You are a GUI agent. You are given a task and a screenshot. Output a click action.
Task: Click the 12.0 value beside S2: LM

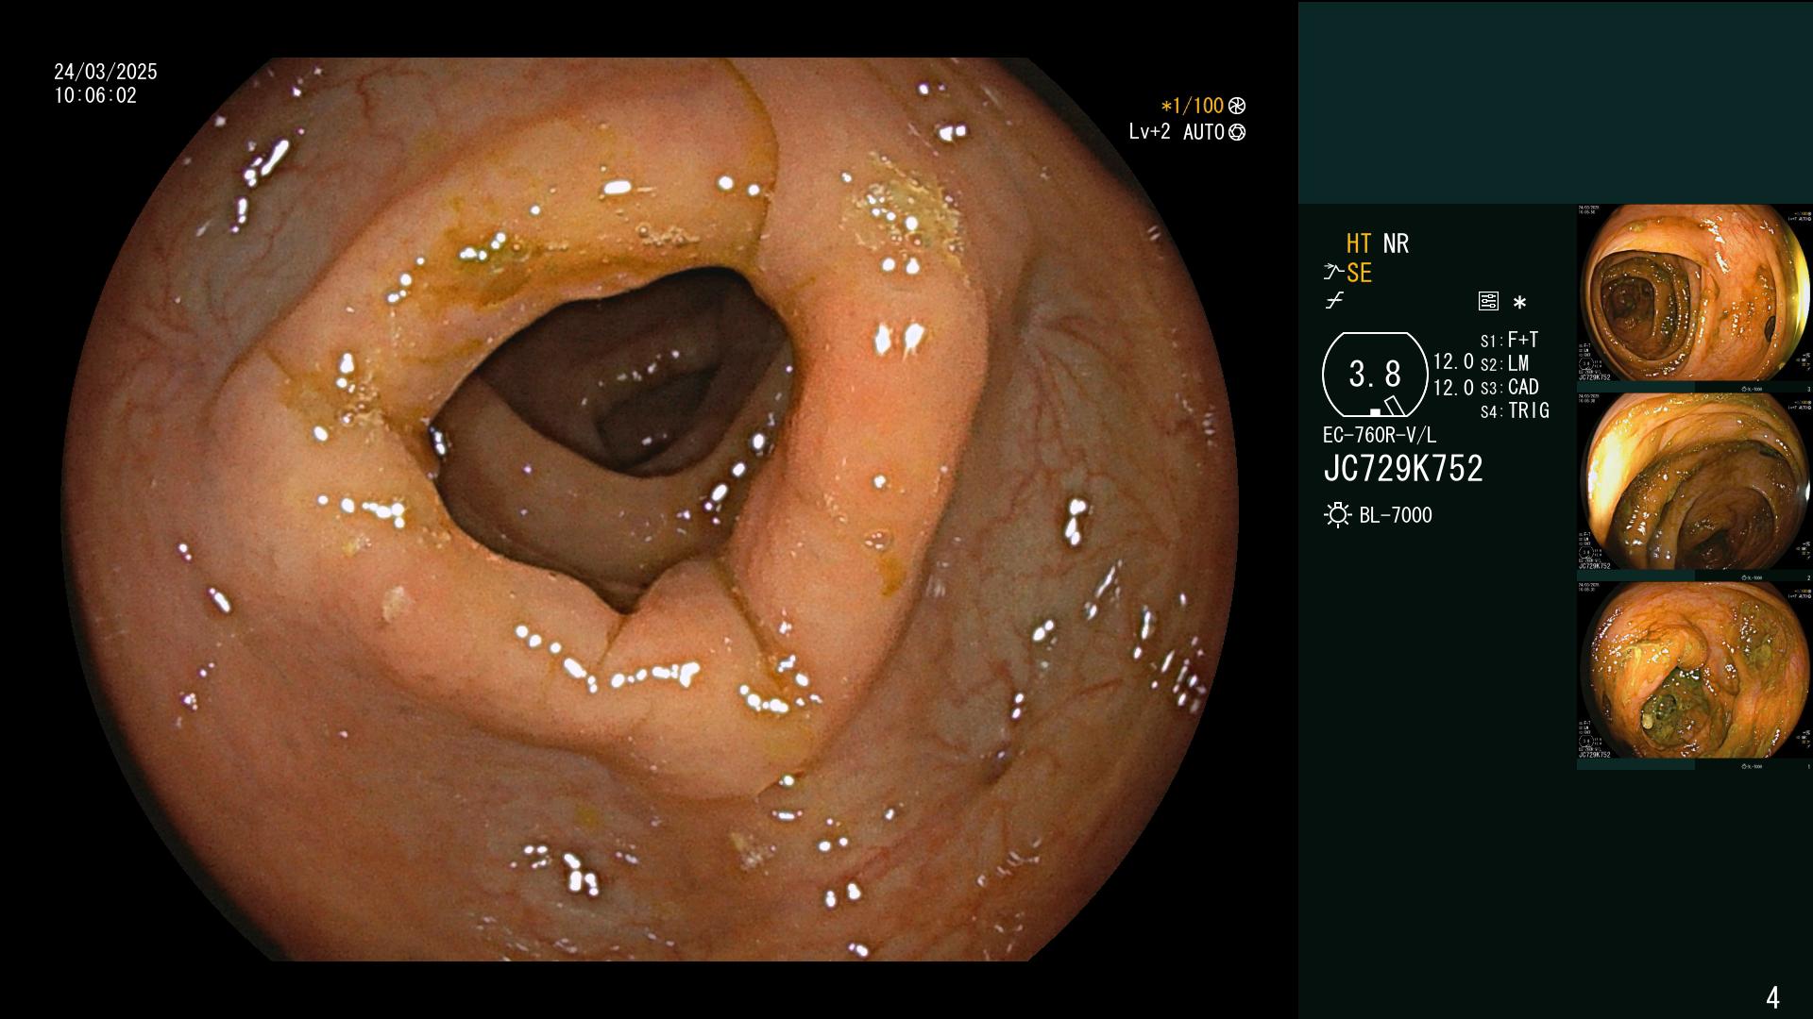tap(1453, 362)
